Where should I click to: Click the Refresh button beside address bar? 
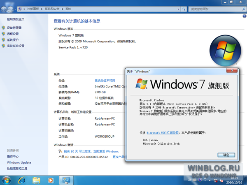pos(184,9)
